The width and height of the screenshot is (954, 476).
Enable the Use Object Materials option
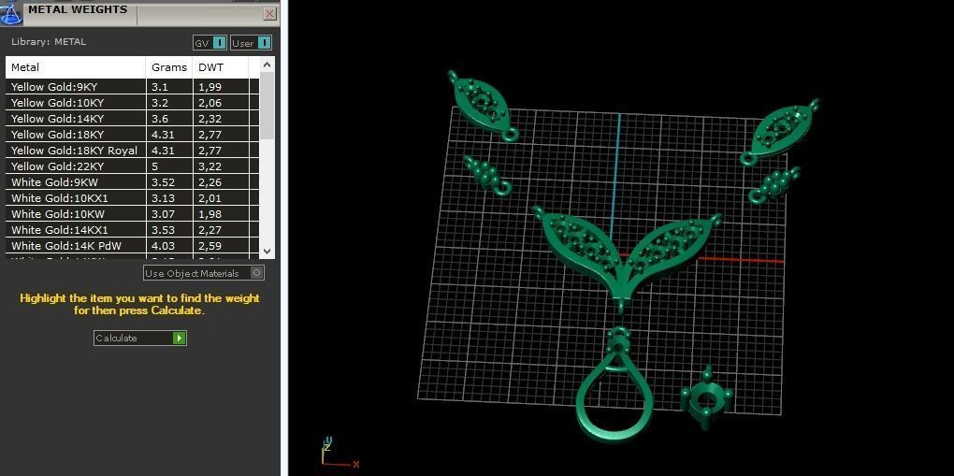point(204,273)
